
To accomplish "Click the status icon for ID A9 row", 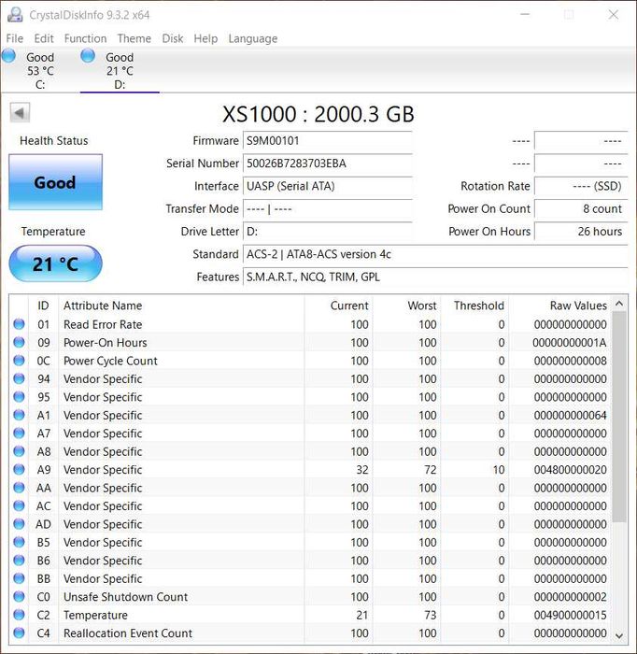I will [20, 469].
